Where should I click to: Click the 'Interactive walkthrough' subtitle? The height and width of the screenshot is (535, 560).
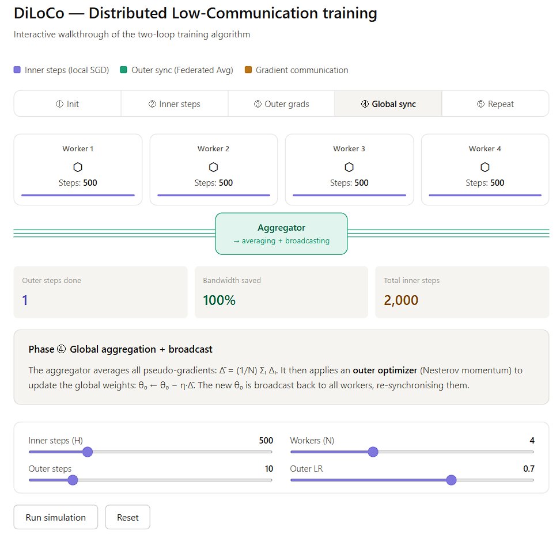[132, 35]
